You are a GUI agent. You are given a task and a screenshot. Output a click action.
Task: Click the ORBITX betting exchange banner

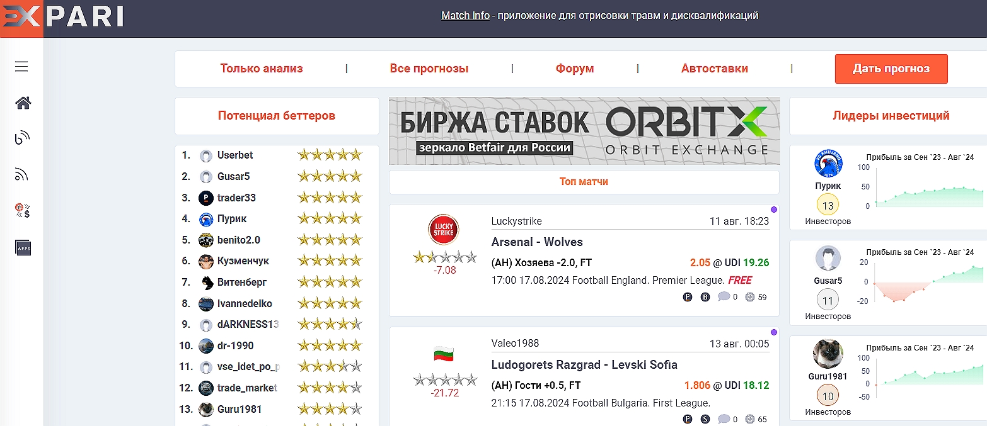point(584,131)
